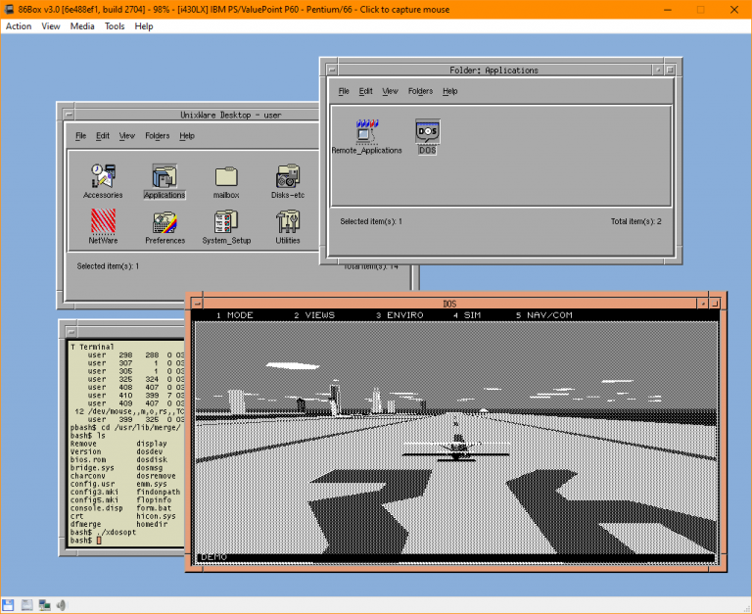
Task: Open View menu in Applications folder window
Action: coord(390,91)
